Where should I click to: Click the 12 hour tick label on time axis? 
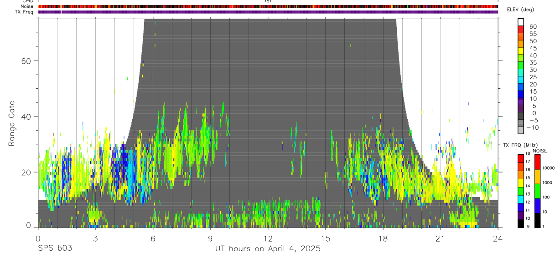[x=268, y=238]
